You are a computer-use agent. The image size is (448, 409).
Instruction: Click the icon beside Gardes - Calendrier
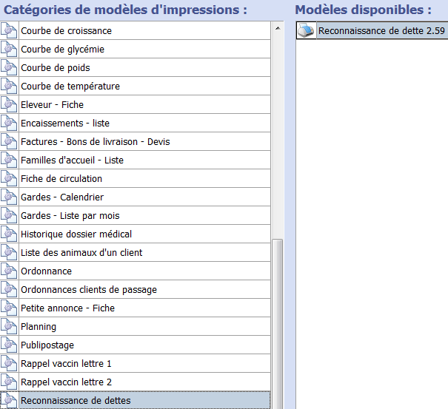(9, 197)
